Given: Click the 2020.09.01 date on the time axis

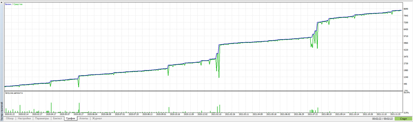Looking at the screenshot, I should coord(161,114).
